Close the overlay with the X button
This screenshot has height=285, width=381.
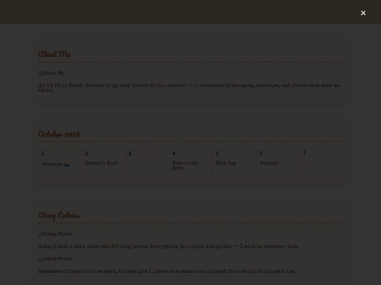pos(363,13)
